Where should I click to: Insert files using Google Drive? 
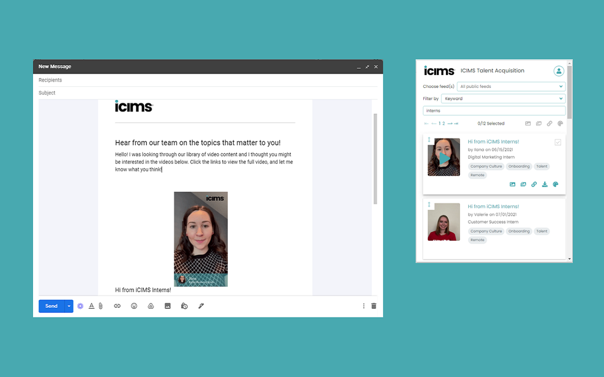click(x=151, y=306)
